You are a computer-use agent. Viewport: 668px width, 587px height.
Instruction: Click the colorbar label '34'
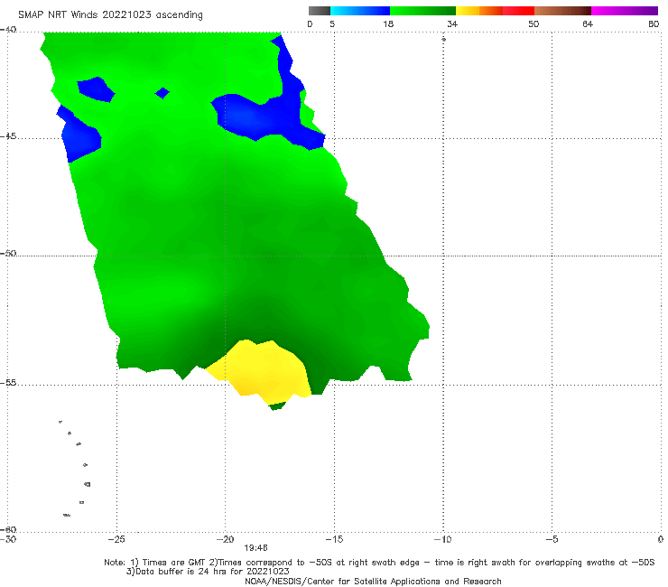(452, 23)
